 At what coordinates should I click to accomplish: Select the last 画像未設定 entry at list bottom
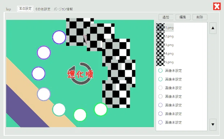[x=170, y=122]
